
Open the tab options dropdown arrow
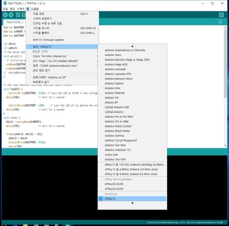pyautogui.click(x=220, y=22)
